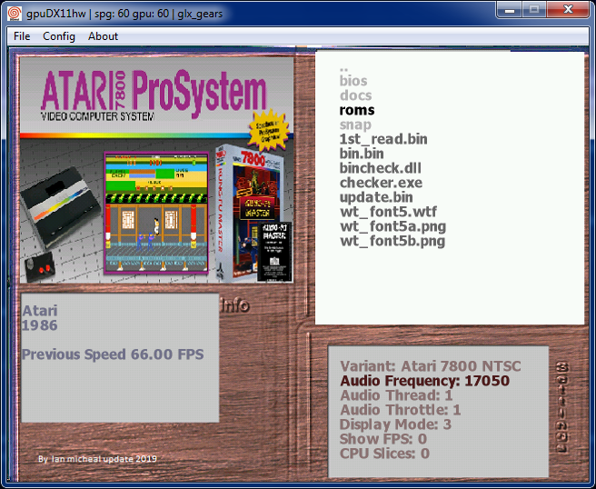Minimize the gpuDX11hw window

pyautogui.click(x=510, y=10)
